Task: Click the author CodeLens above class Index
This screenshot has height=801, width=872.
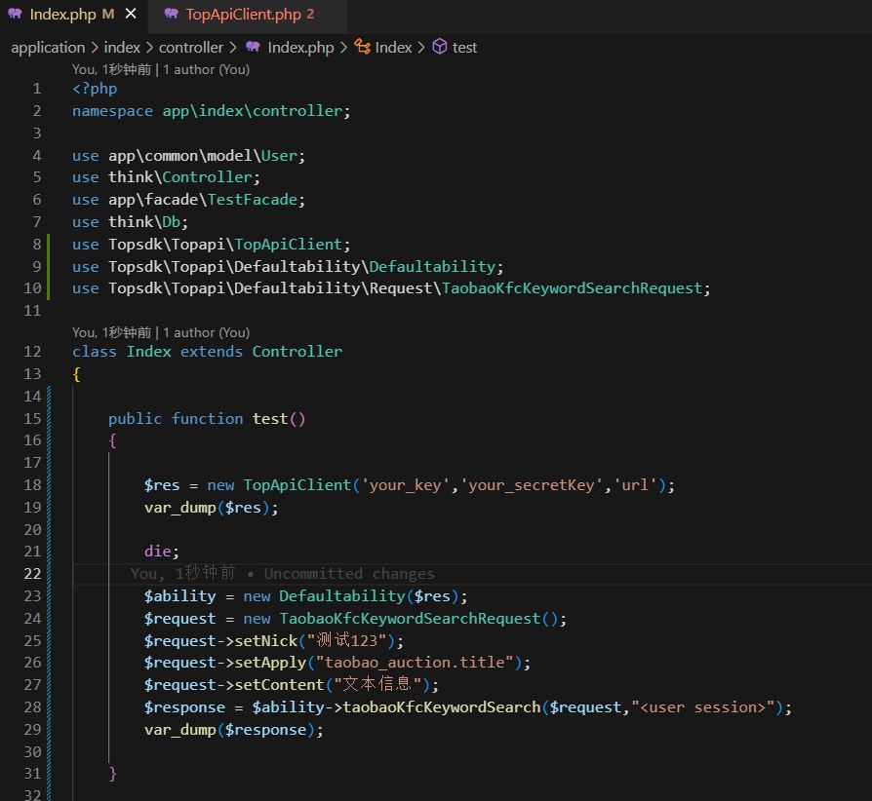Action: tap(161, 332)
